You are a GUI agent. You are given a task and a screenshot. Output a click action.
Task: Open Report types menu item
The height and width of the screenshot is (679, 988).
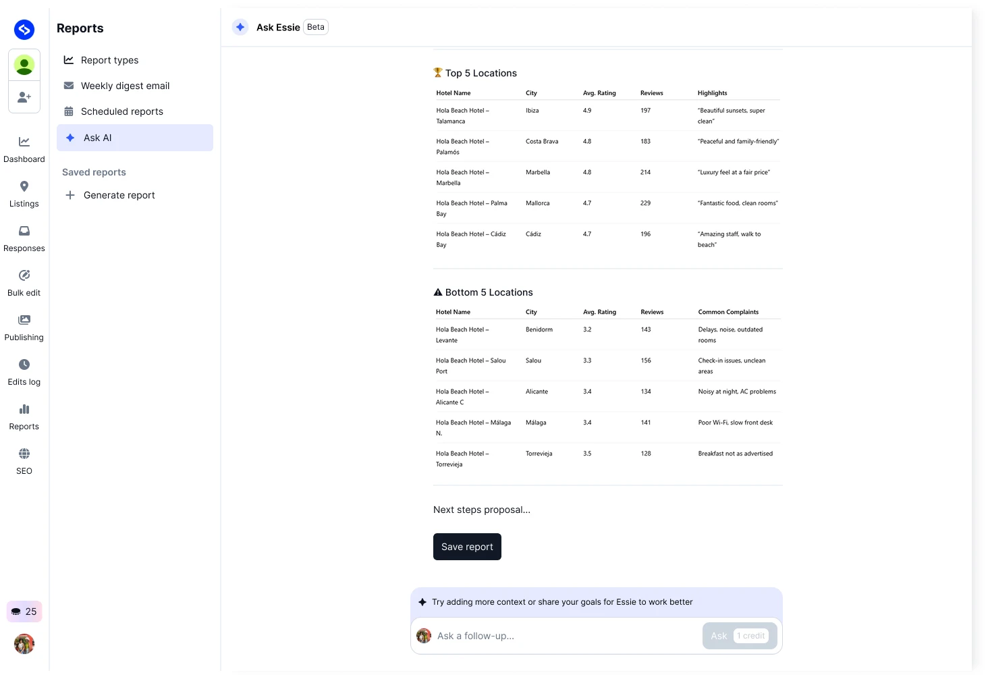pyautogui.click(x=135, y=60)
